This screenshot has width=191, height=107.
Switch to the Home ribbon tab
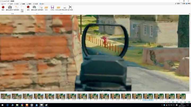coord(10,4)
